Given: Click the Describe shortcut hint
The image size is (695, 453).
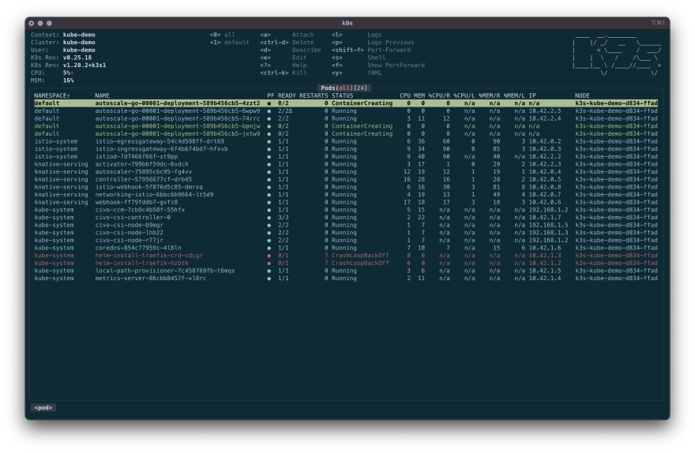Looking at the screenshot, I should point(306,50).
